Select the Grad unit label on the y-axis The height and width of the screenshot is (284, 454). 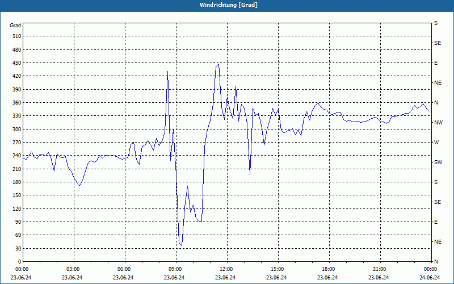point(15,26)
